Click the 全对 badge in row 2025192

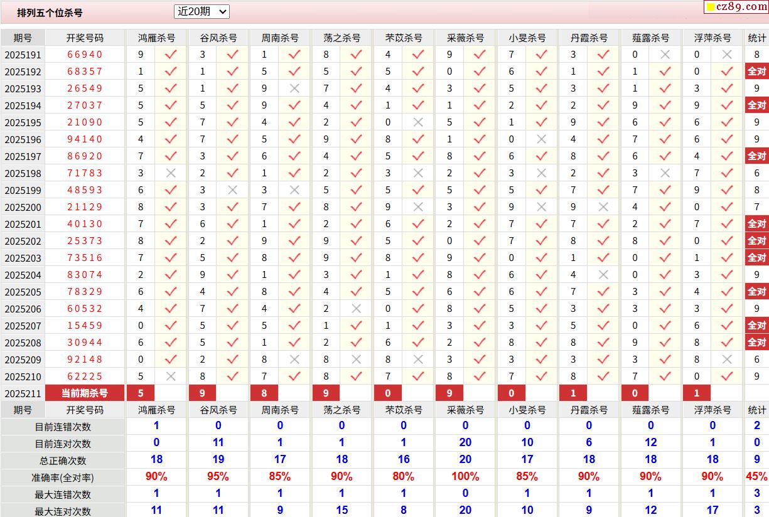(x=756, y=72)
